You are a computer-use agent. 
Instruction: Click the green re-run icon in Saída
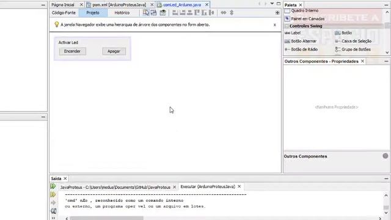[53, 186]
